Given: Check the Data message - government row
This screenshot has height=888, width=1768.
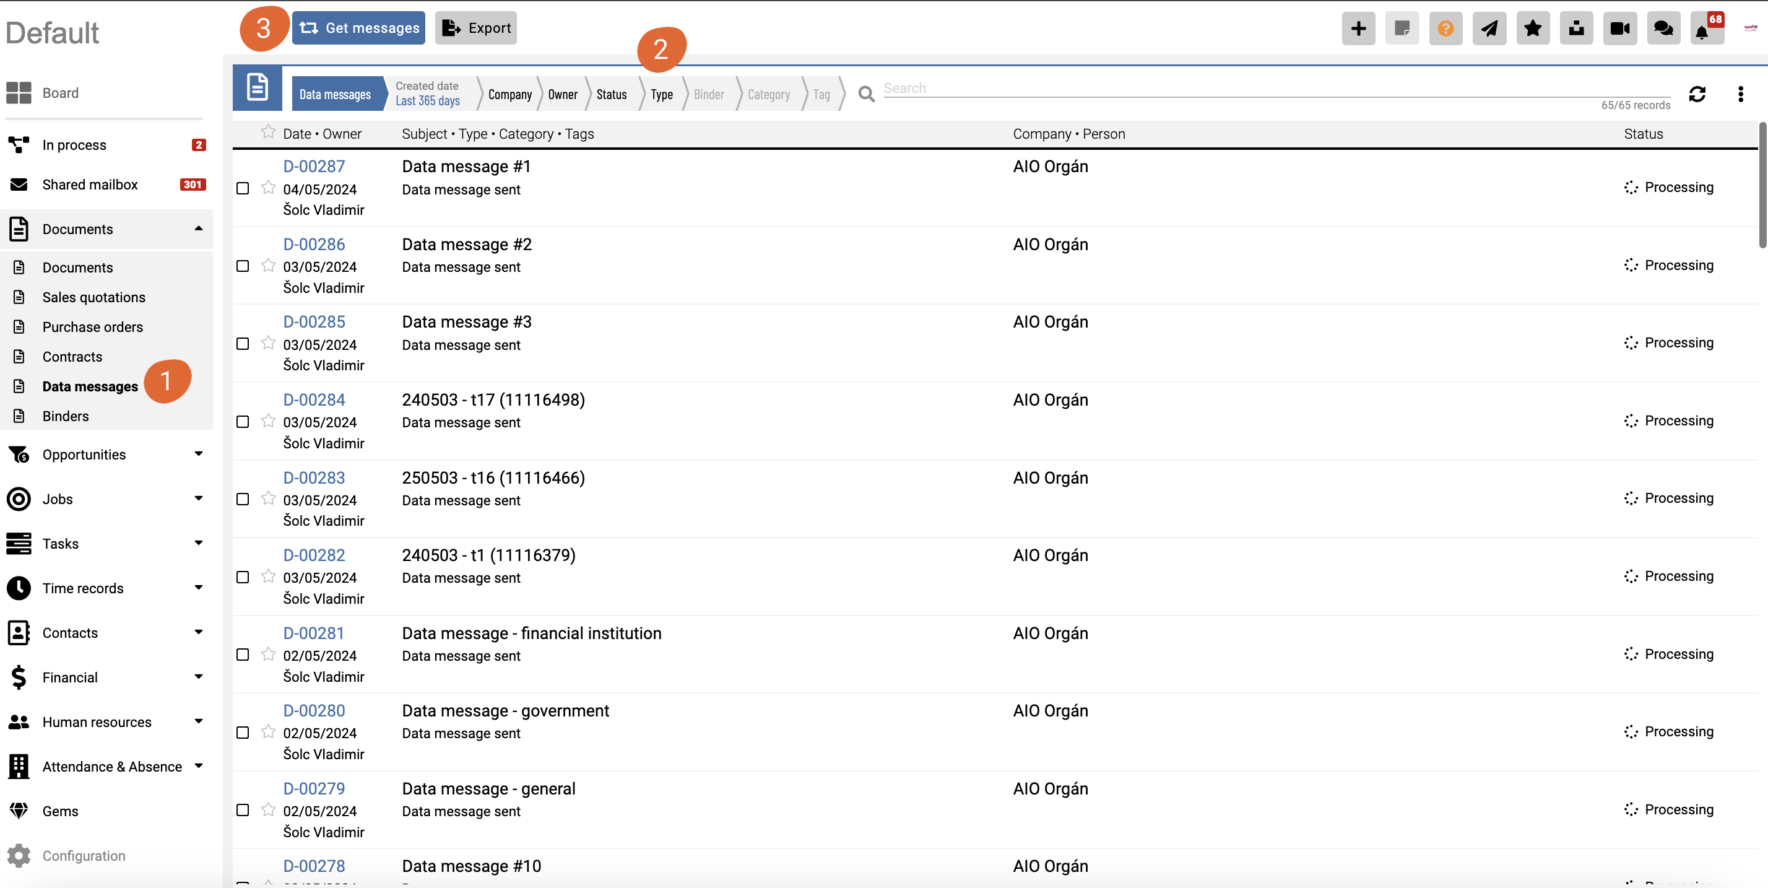Looking at the screenshot, I should tap(242, 733).
